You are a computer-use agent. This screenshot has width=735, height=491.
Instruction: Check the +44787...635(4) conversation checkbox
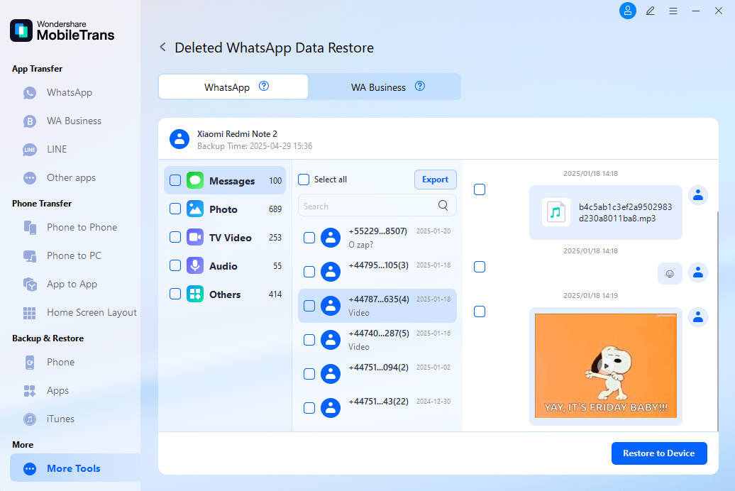(x=309, y=306)
